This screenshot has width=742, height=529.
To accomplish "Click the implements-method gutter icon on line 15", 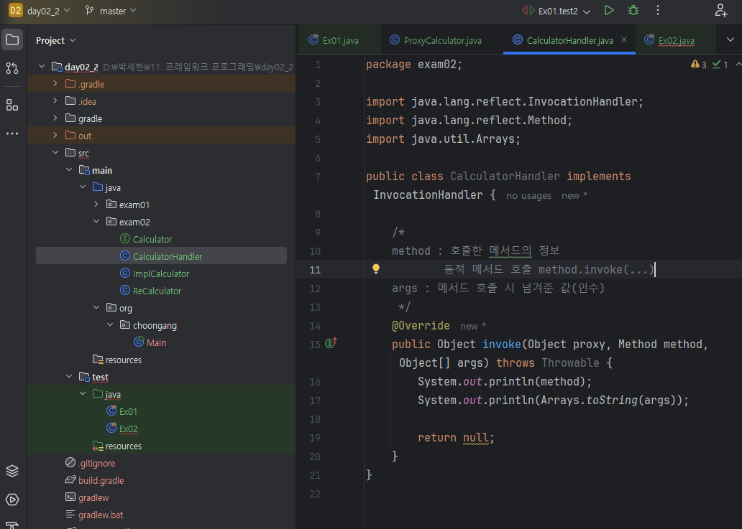I will pyautogui.click(x=331, y=343).
